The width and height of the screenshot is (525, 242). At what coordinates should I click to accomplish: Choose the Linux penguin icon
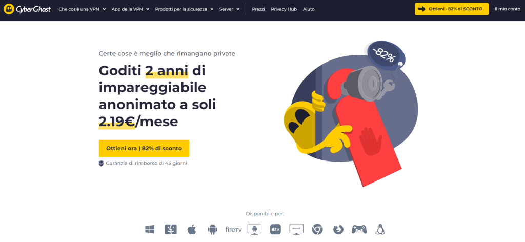[380, 229]
